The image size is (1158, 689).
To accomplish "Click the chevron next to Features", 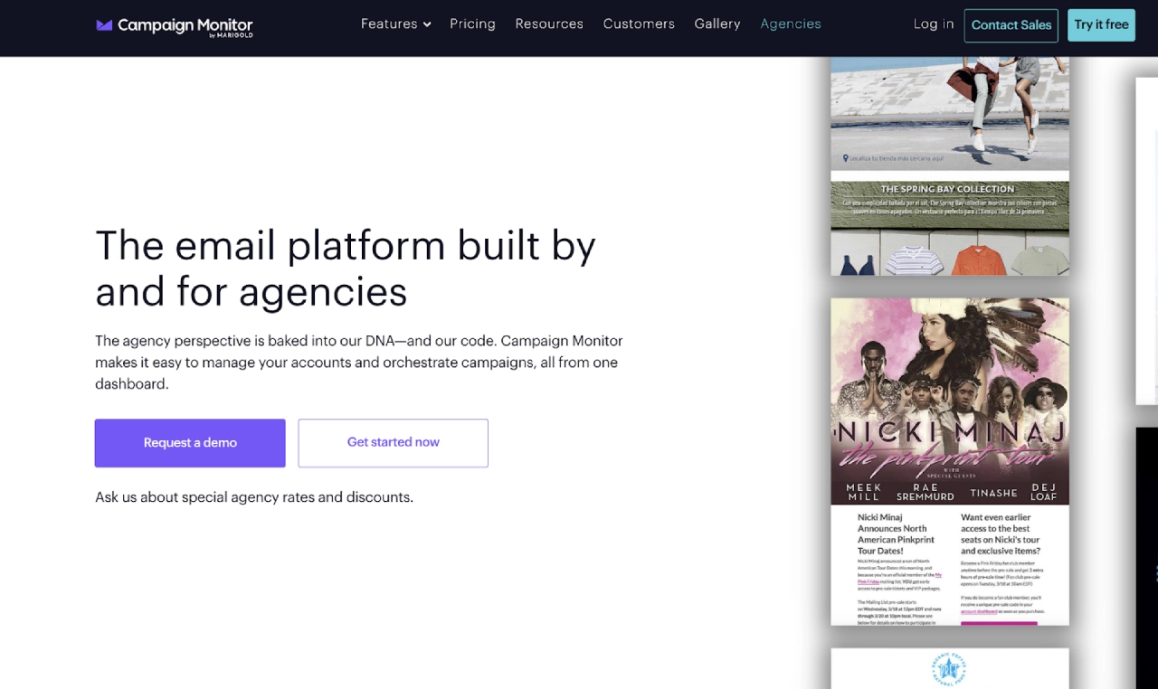I will [x=426, y=24].
